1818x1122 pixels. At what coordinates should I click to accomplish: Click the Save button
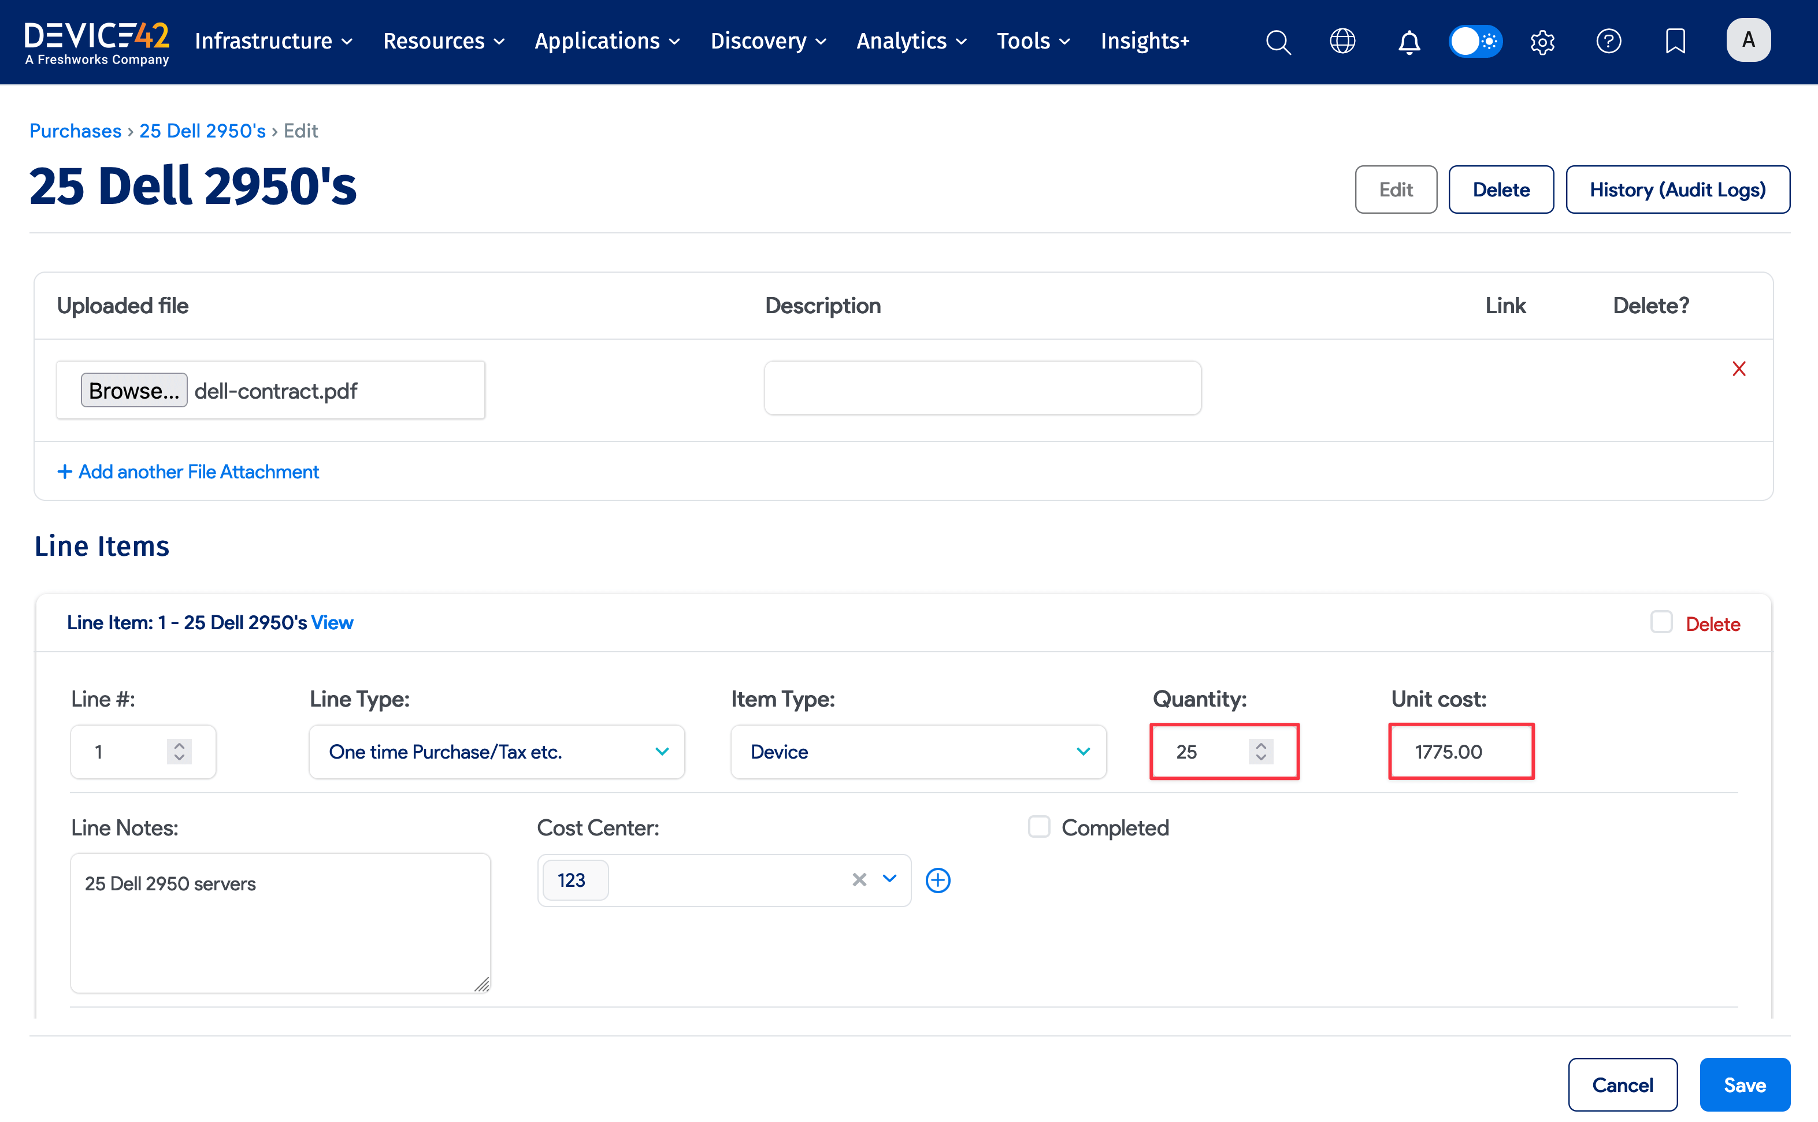(x=1744, y=1085)
